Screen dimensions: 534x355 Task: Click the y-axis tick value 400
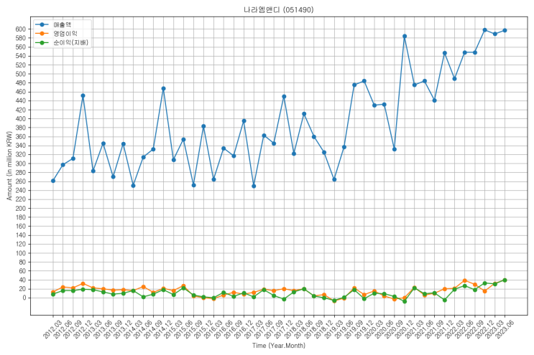(20, 119)
